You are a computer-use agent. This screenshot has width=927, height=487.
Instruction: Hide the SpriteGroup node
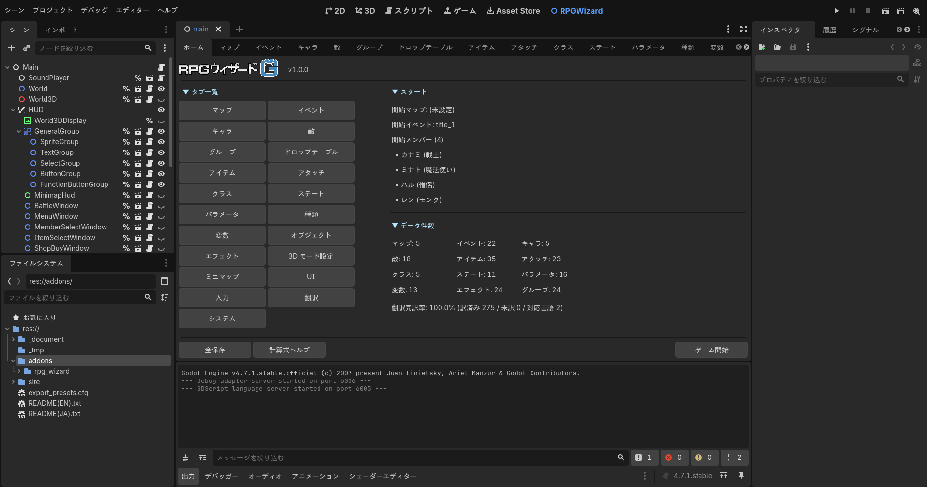[161, 142]
